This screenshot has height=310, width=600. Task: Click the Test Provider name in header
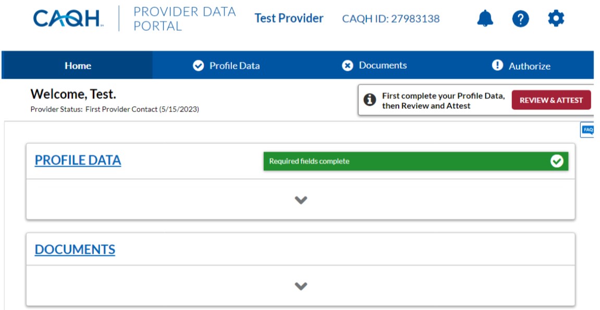coord(289,19)
